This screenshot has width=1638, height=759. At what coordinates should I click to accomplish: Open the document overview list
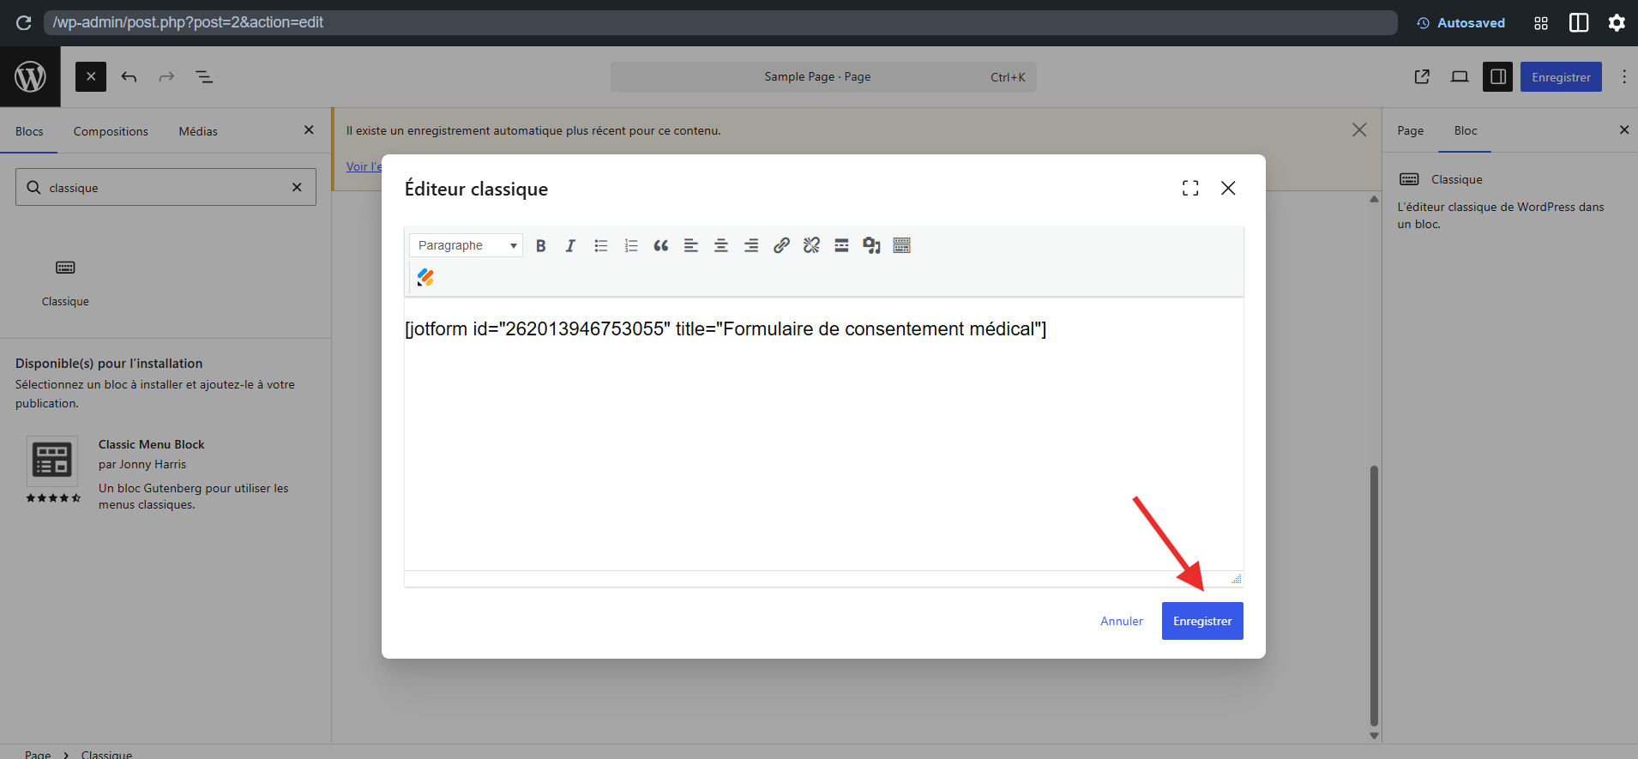click(x=204, y=76)
